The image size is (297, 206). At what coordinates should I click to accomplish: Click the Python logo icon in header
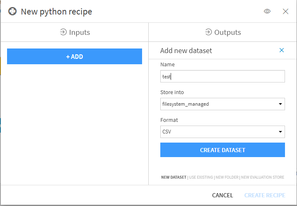(x=12, y=11)
